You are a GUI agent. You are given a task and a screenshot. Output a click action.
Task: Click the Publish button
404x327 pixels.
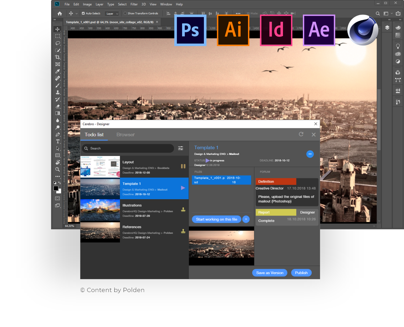coord(301,273)
